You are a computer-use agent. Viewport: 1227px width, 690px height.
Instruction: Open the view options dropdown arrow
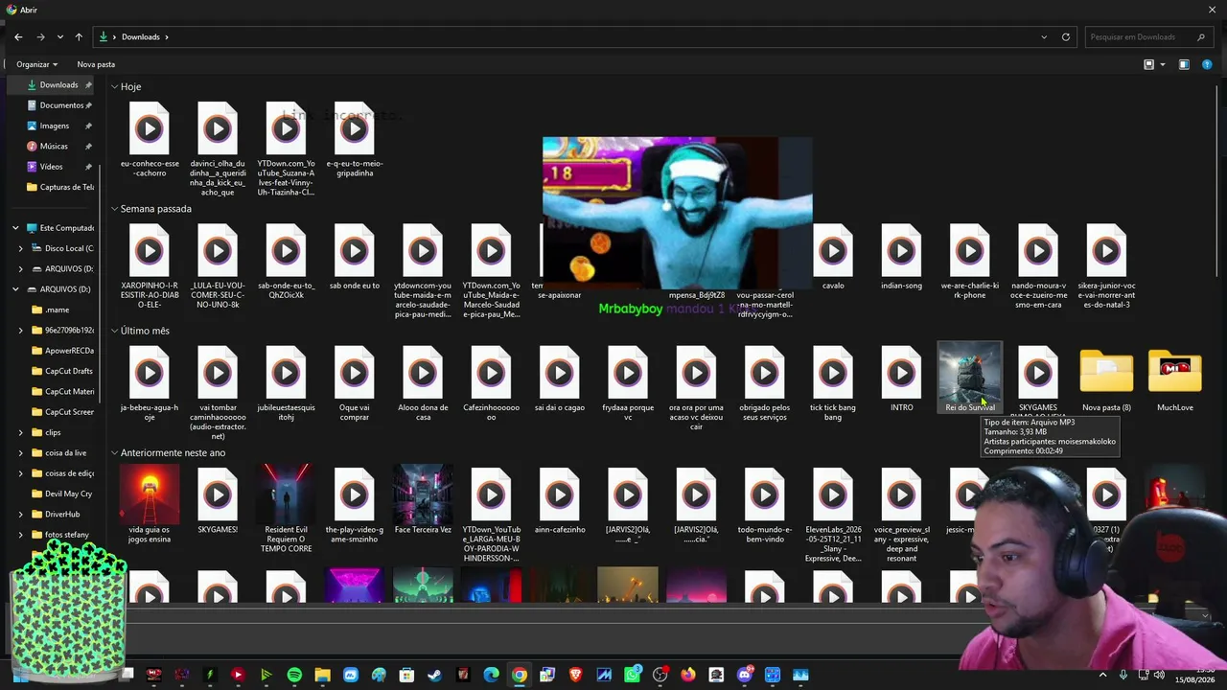(x=1163, y=64)
